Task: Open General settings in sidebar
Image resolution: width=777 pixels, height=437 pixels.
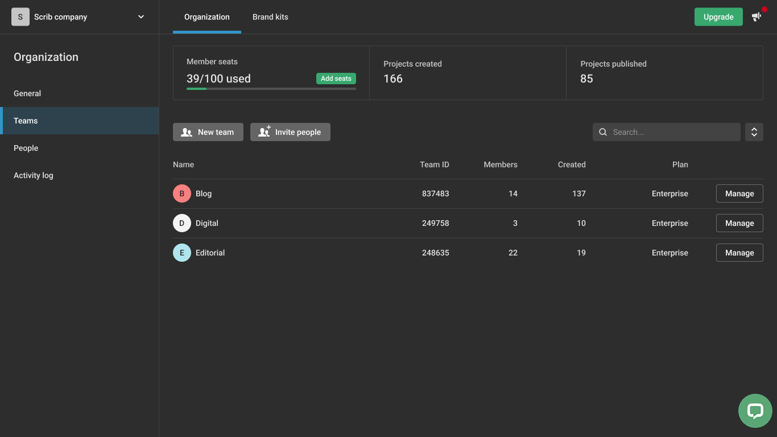Action: point(80,93)
